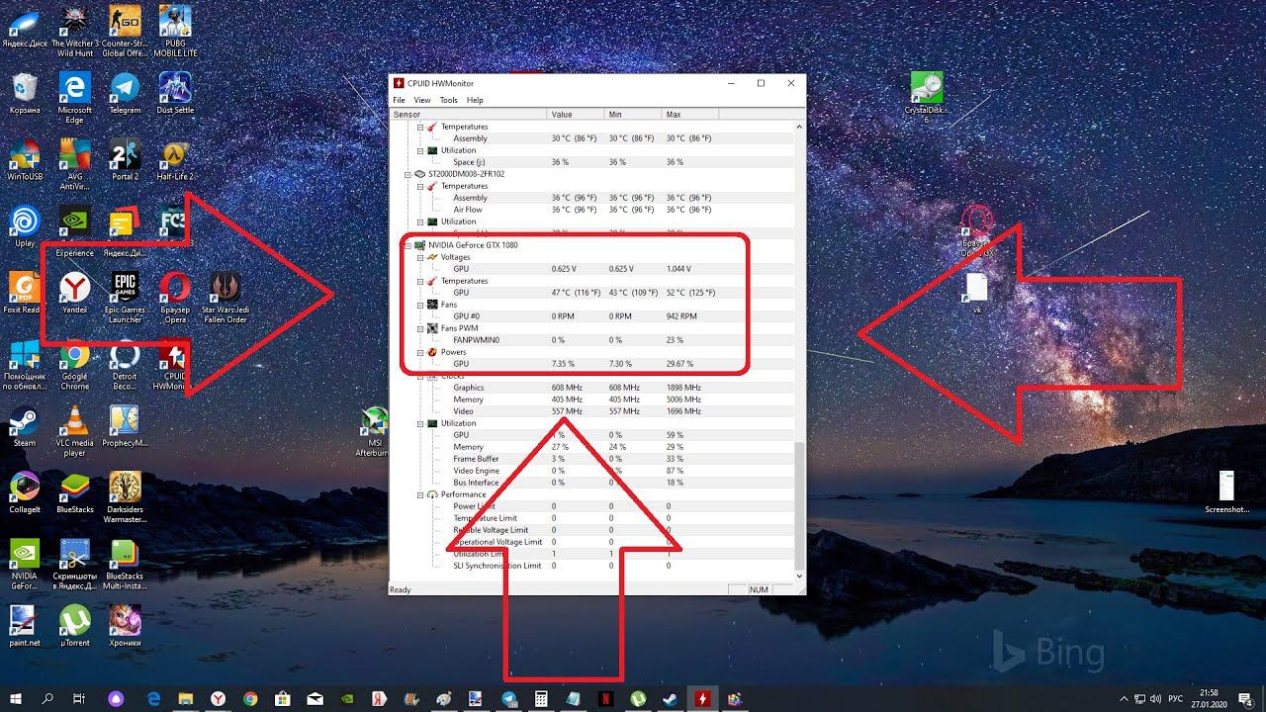The width and height of the screenshot is (1266, 712).
Task: Open the Tools menu in HWMonitor
Action: (x=448, y=100)
